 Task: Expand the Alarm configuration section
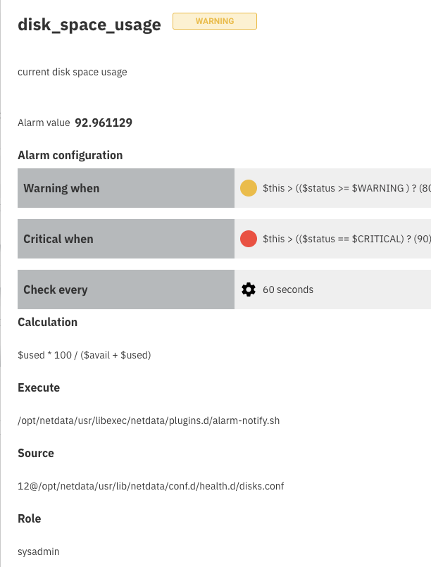[x=70, y=155]
